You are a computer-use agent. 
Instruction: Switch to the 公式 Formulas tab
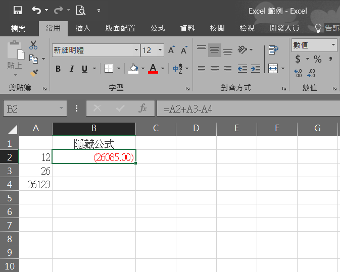coord(158,28)
